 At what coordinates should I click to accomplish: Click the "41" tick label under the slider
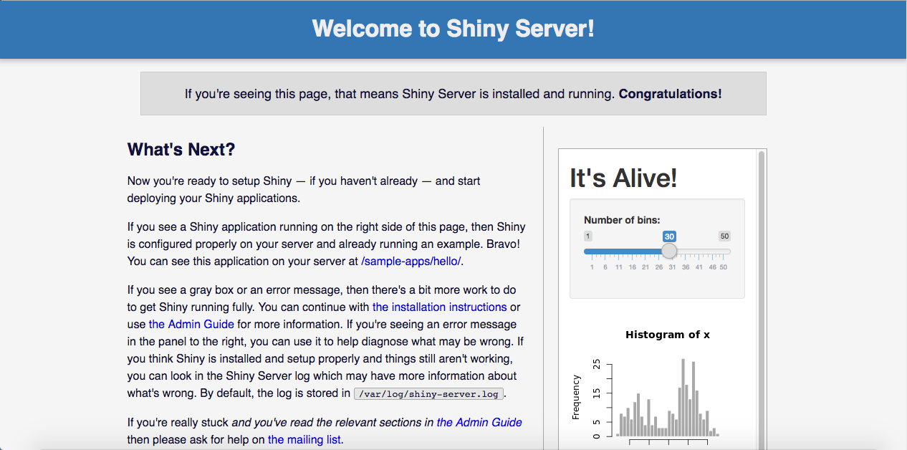click(699, 267)
